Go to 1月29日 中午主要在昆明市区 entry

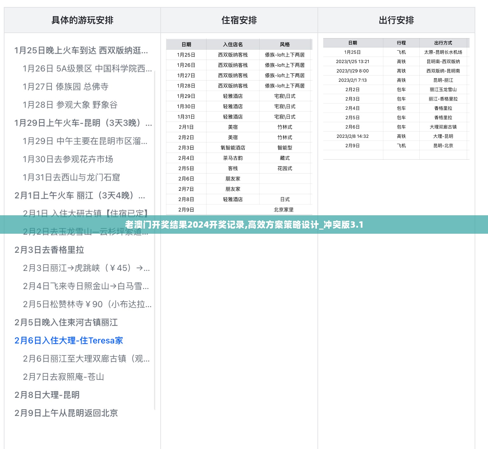(x=85, y=141)
